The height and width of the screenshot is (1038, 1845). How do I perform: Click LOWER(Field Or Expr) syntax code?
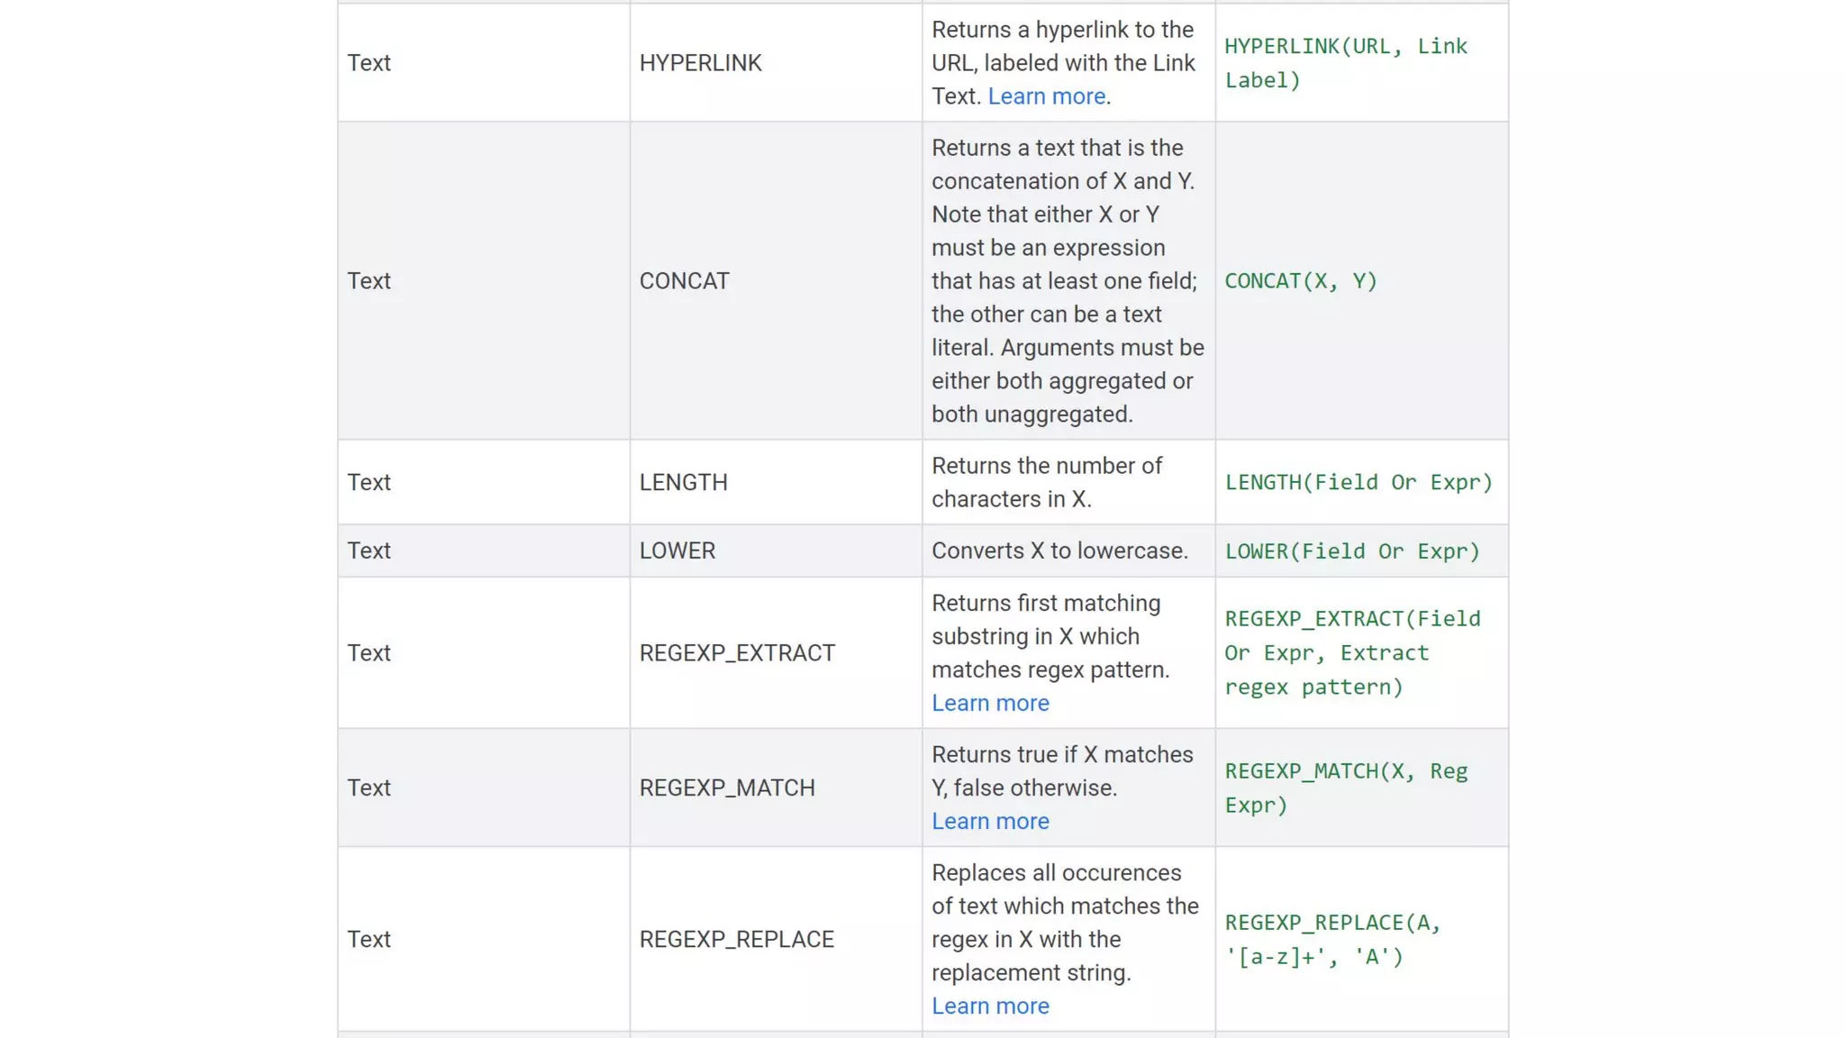1351,551
